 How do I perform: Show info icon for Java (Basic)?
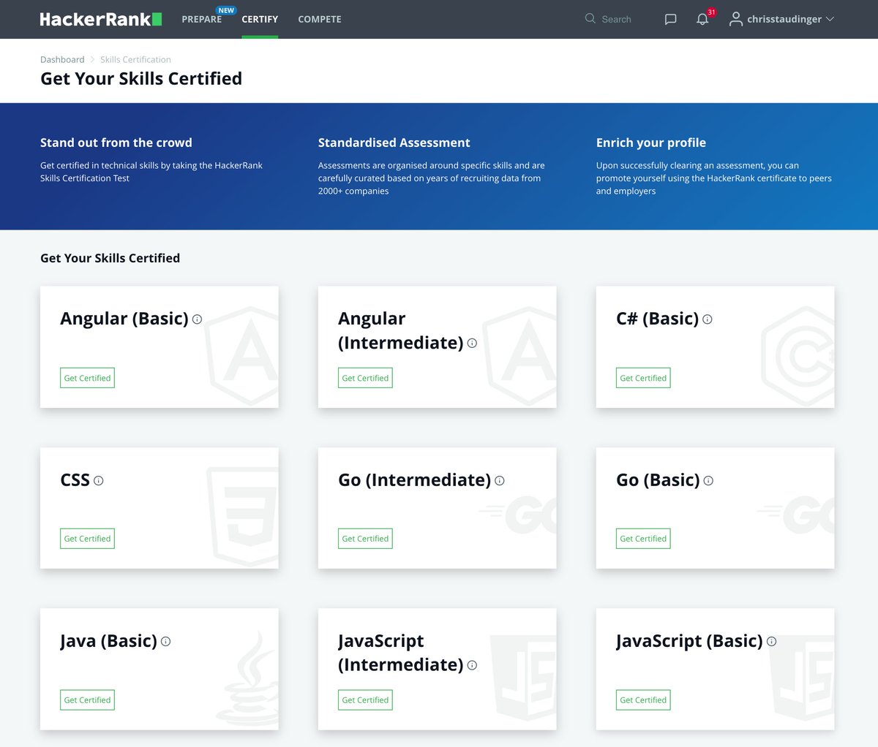click(165, 642)
